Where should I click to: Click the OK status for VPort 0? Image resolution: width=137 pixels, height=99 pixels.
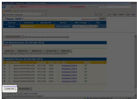[x=86, y=65]
